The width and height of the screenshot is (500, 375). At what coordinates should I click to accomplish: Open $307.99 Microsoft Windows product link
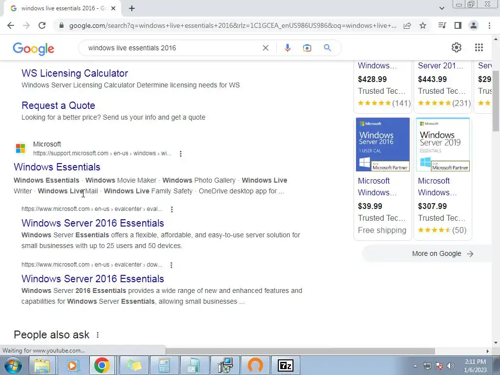[437, 187]
